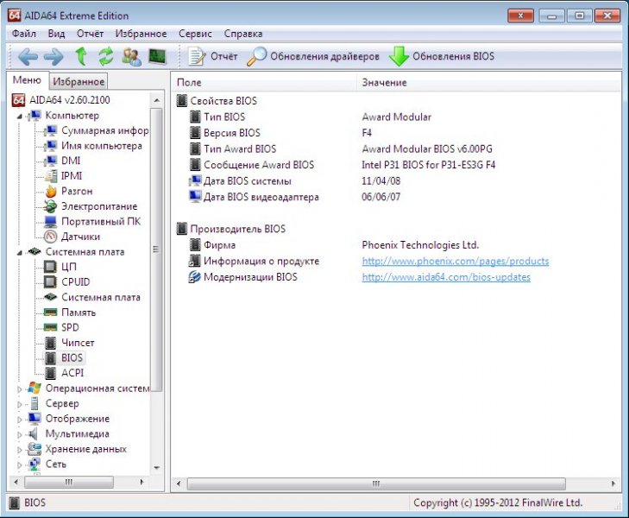Open the Сервис menu
Viewport: 629px width, 518px height.
[x=195, y=34]
